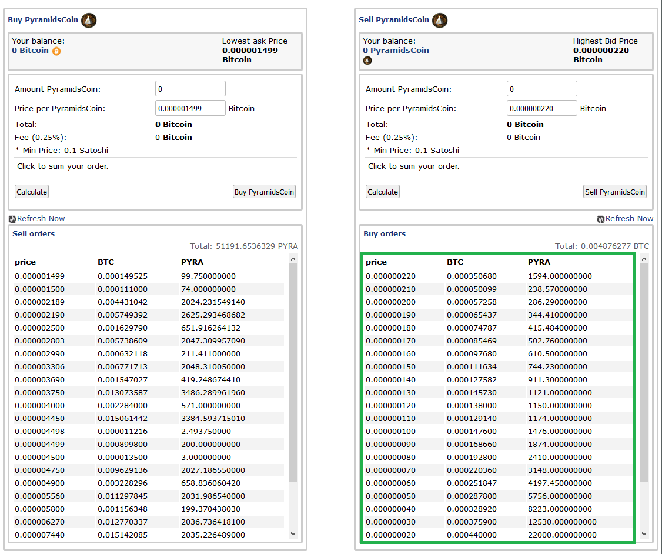Viewport: 662px width, 554px height.
Task: Focus Price per PyramidsCoin field in Sell panel
Action: 541,108
